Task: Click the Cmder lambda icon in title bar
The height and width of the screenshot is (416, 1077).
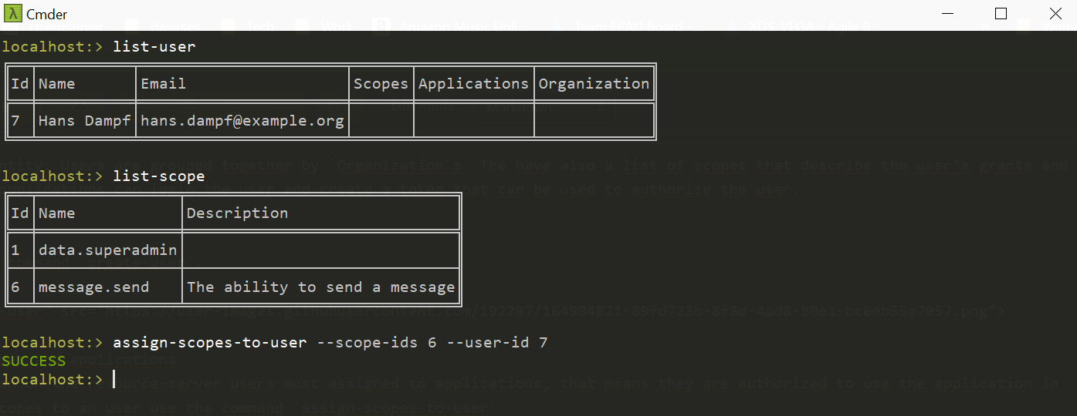Action: click(x=13, y=14)
